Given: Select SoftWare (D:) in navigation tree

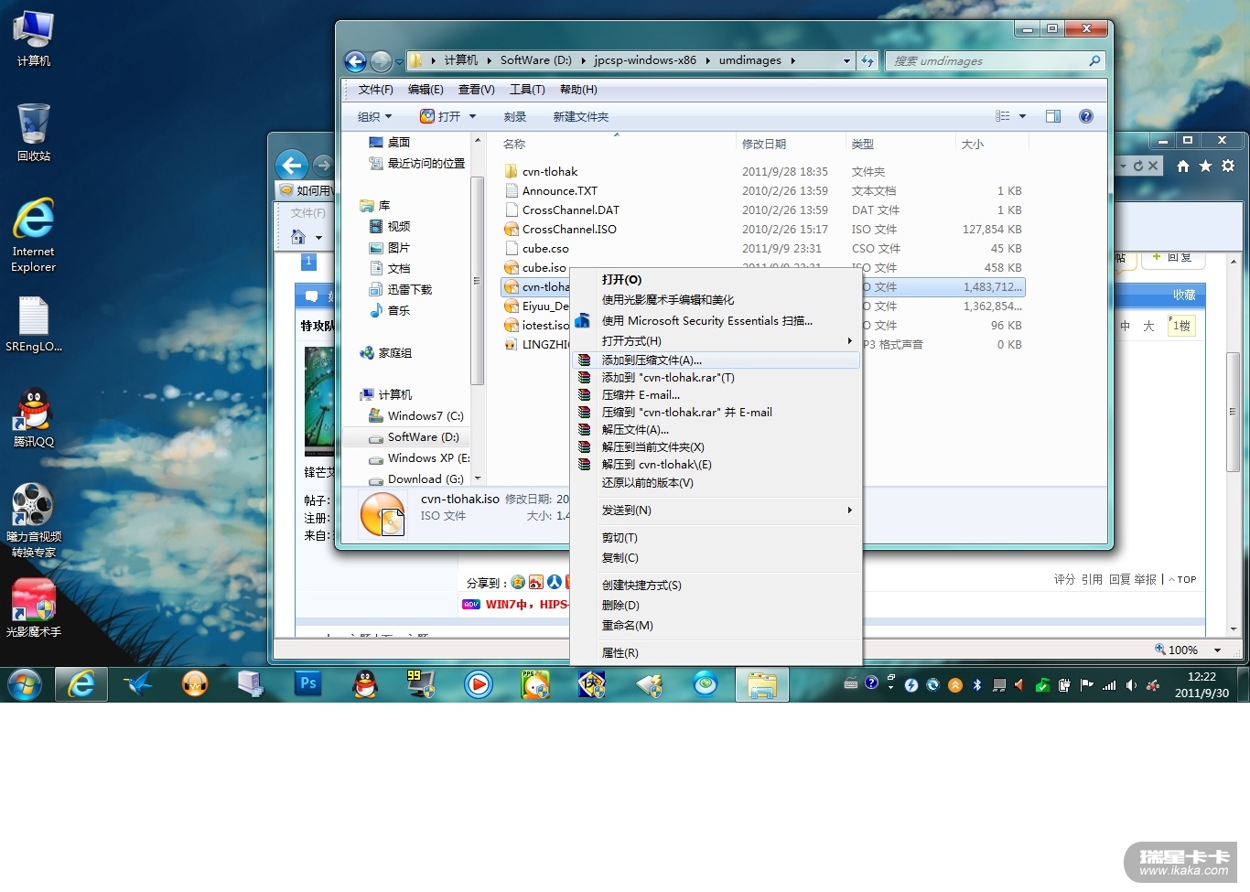Looking at the screenshot, I should point(423,437).
